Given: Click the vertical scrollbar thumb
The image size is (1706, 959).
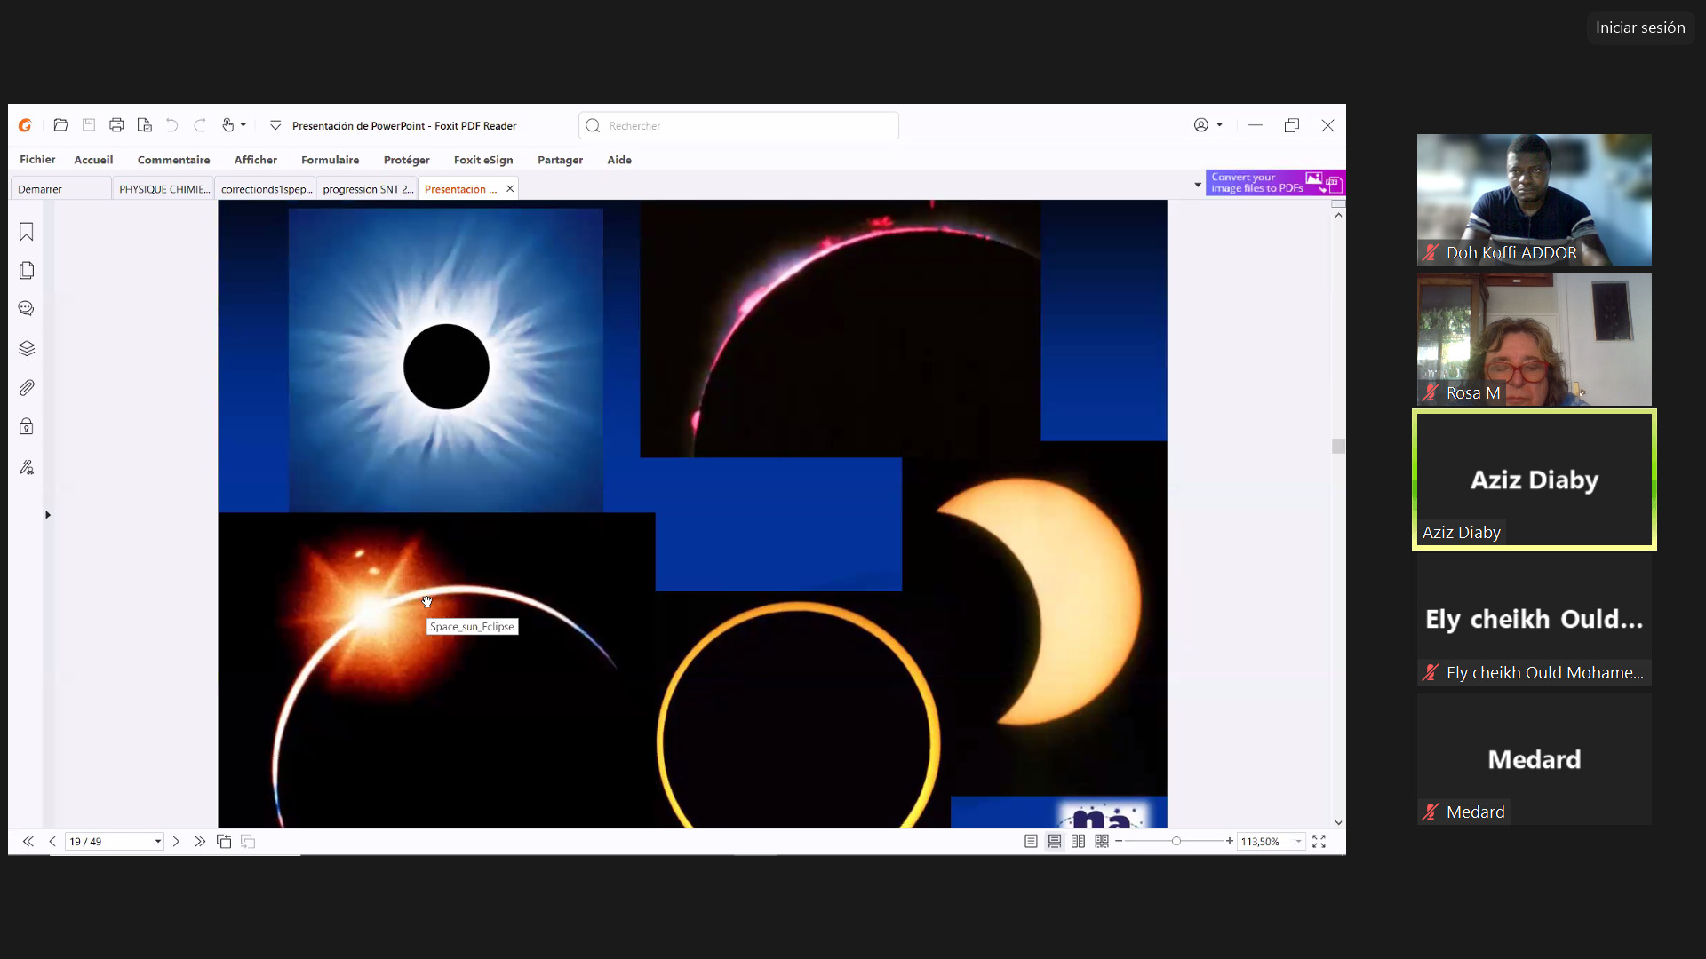Looking at the screenshot, I should click(x=1338, y=446).
